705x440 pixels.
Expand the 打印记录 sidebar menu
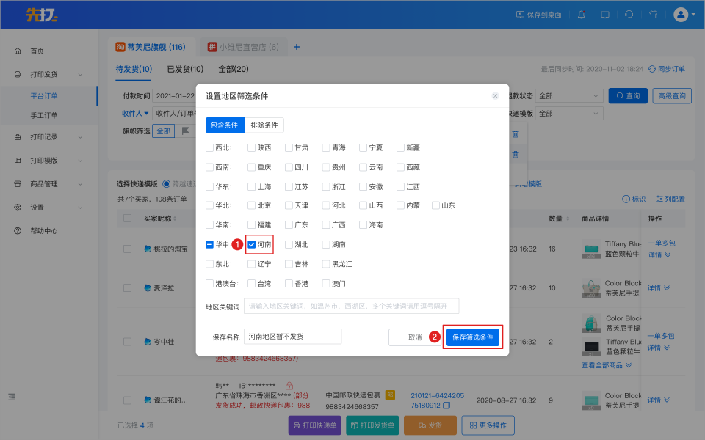tap(48, 137)
